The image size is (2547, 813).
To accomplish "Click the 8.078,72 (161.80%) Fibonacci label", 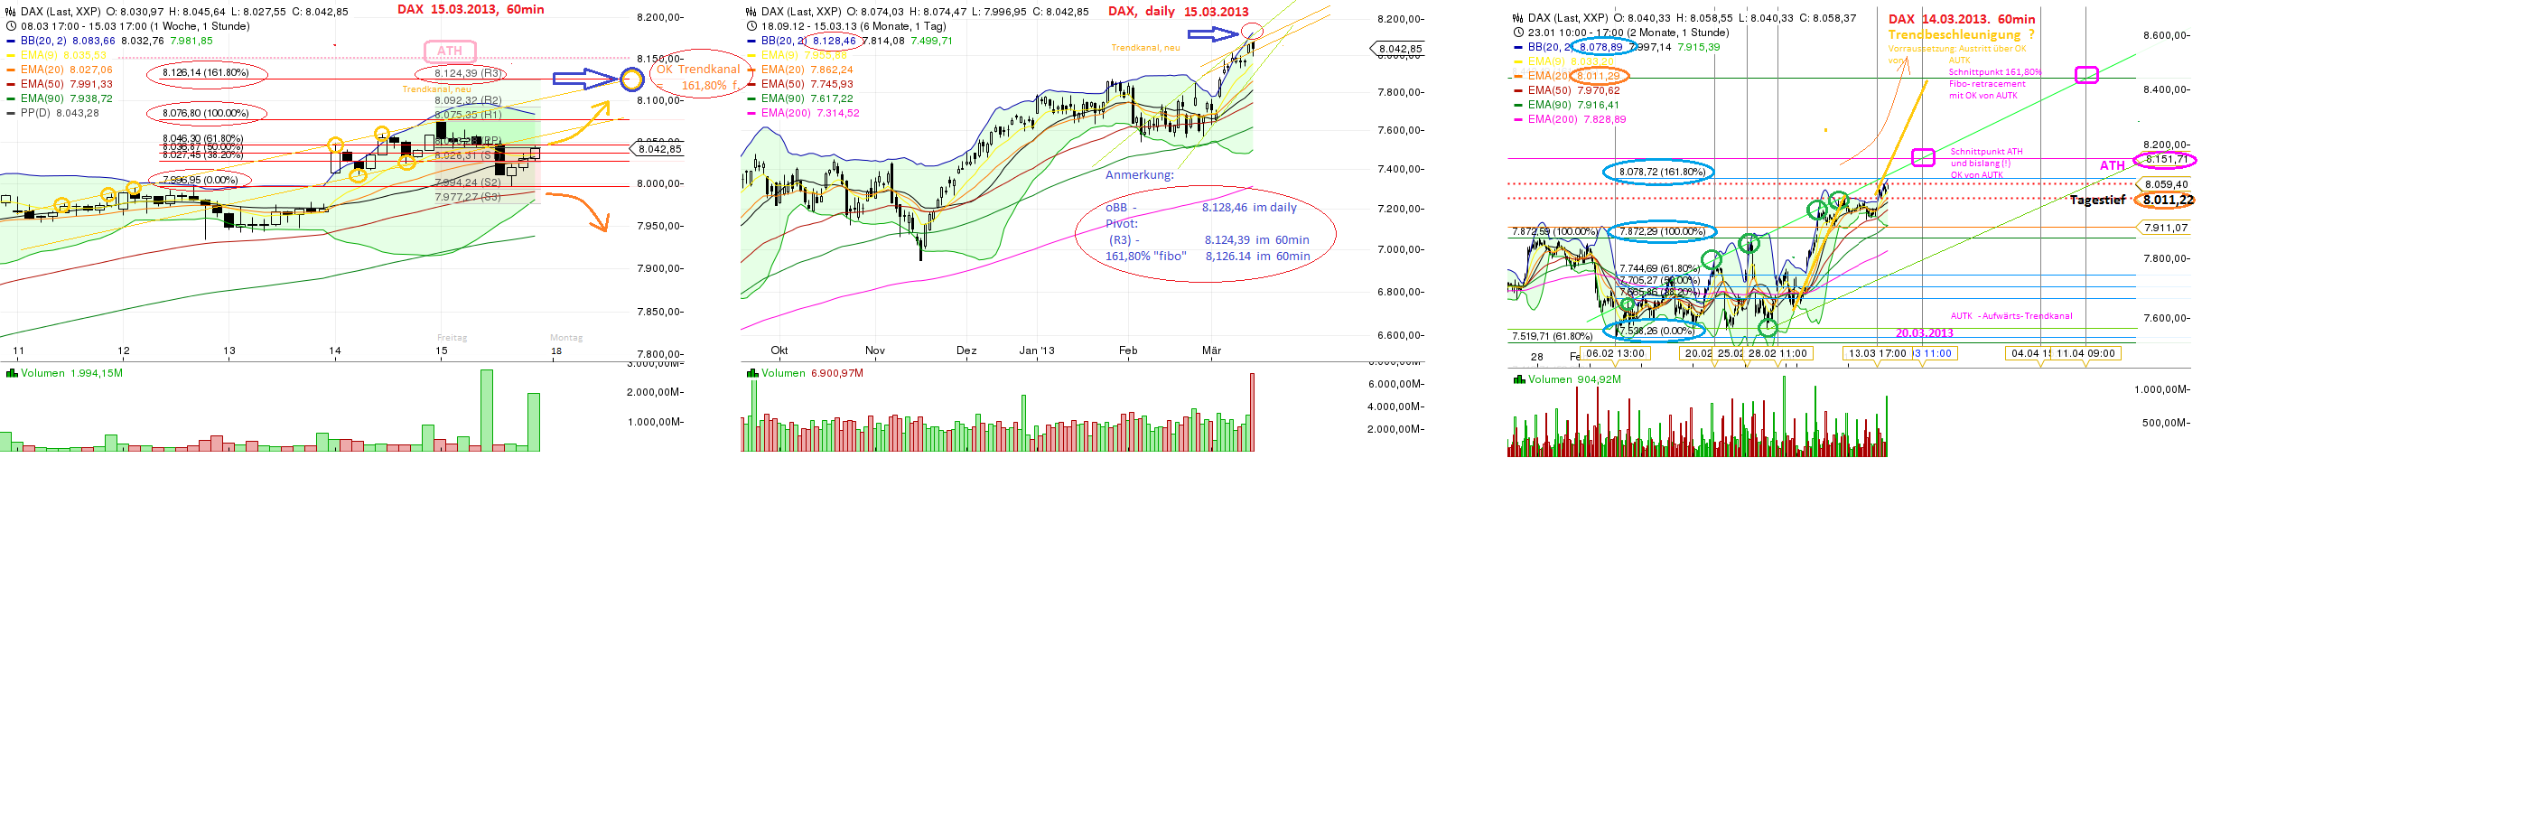I will pyautogui.click(x=1662, y=171).
